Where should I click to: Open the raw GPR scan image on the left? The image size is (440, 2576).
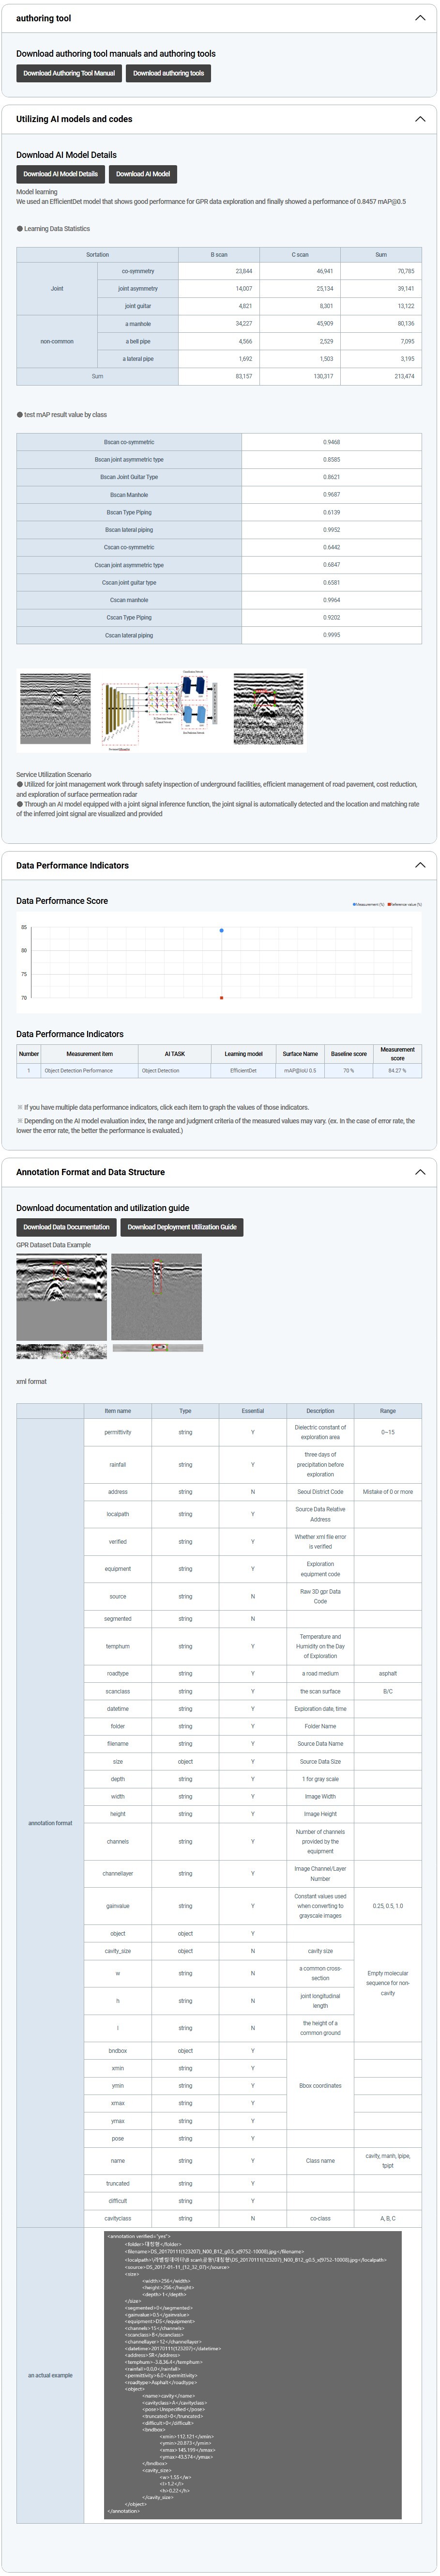click(55, 708)
